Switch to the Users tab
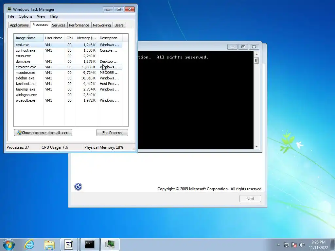The width and height of the screenshot is (335, 251). click(x=119, y=25)
